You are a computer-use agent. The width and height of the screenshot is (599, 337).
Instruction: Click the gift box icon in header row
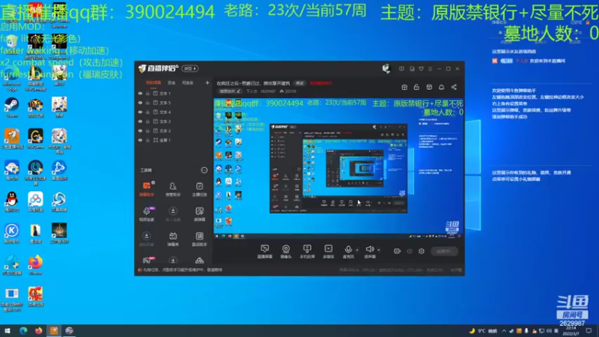tap(404, 87)
